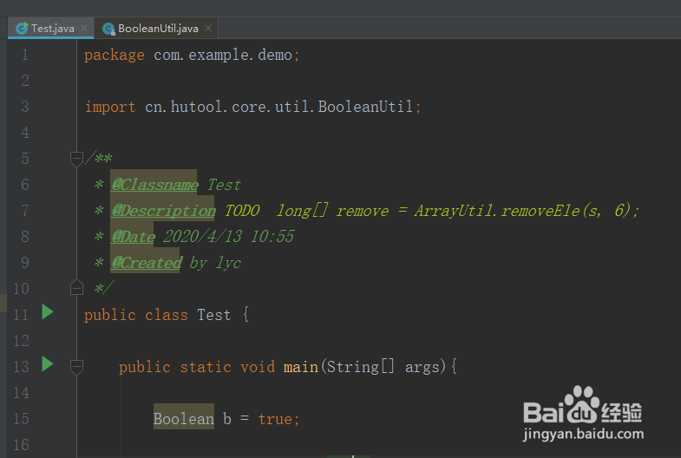Collapse the Javadoc comment at line 5
681x458 pixels.
pos(76,159)
